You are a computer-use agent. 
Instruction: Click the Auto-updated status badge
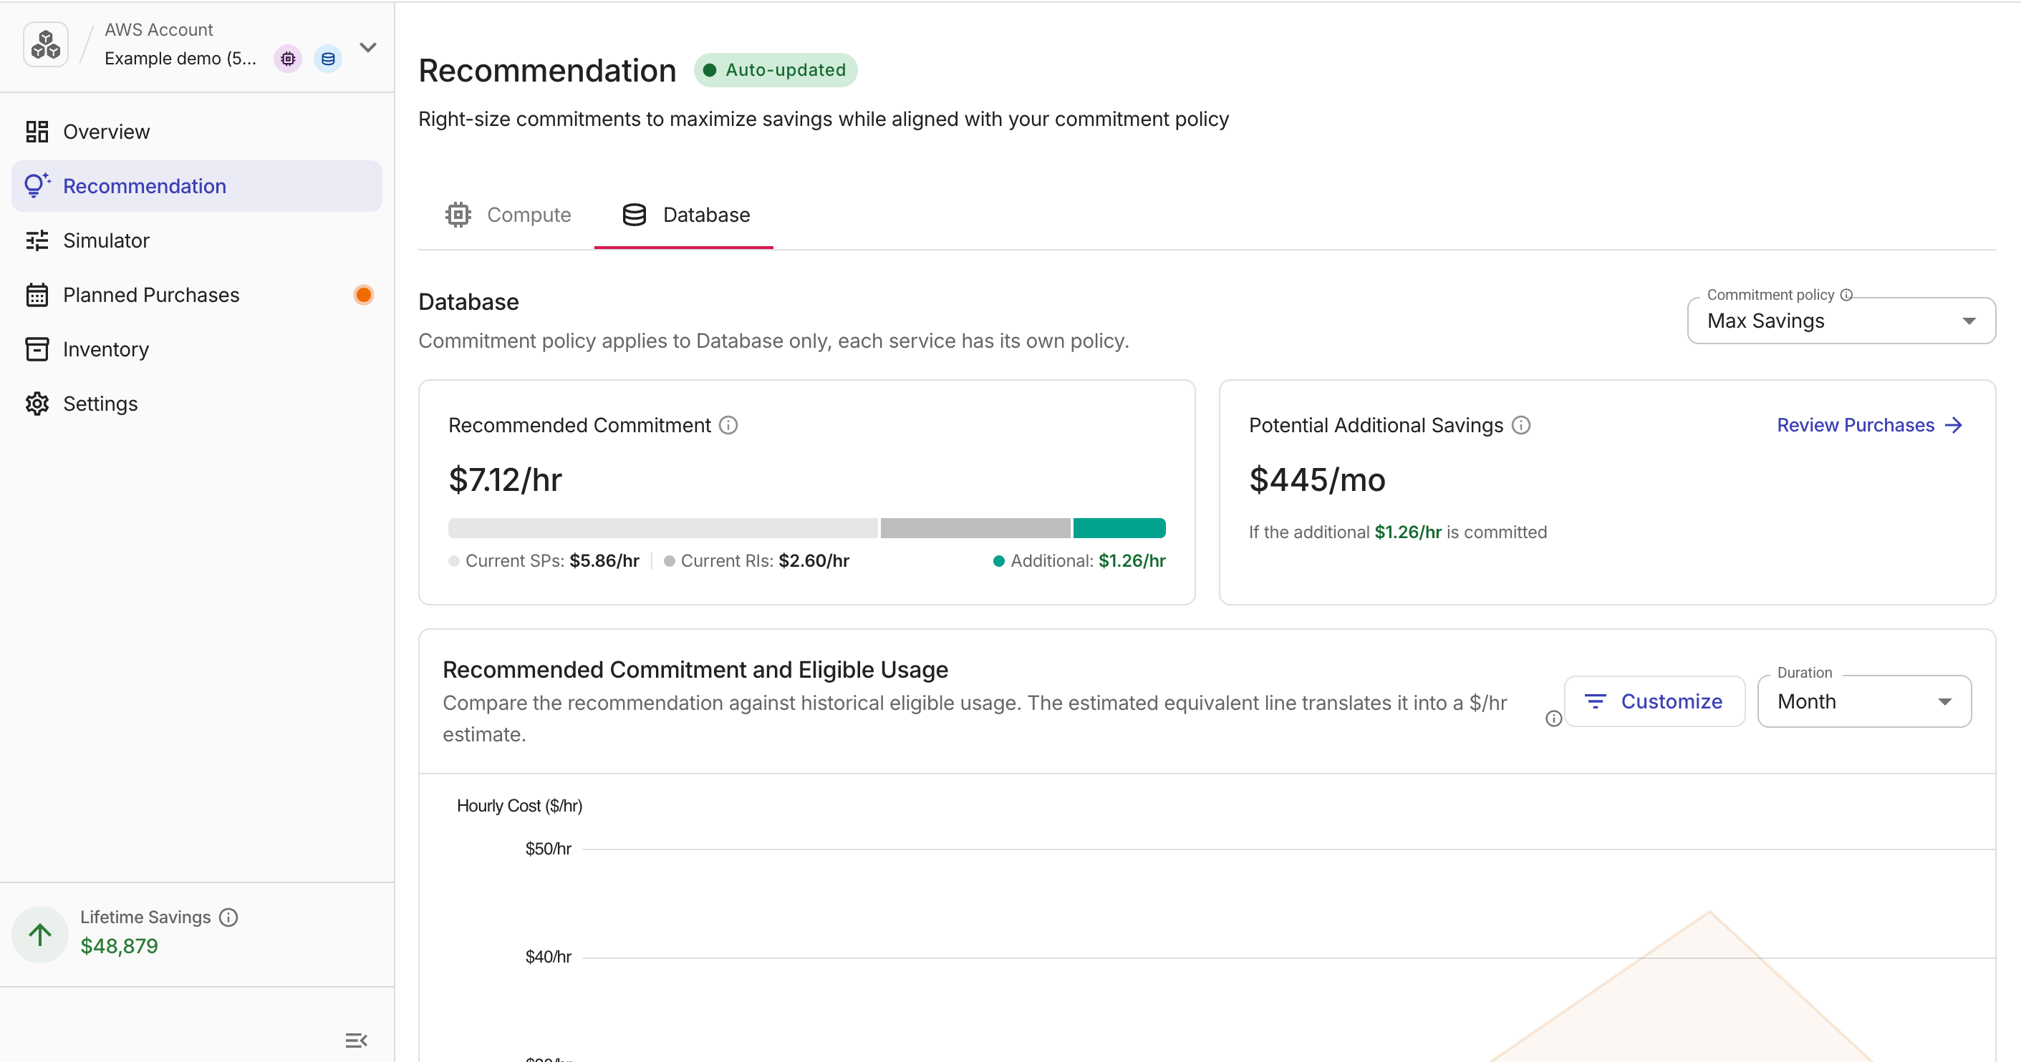(x=775, y=69)
